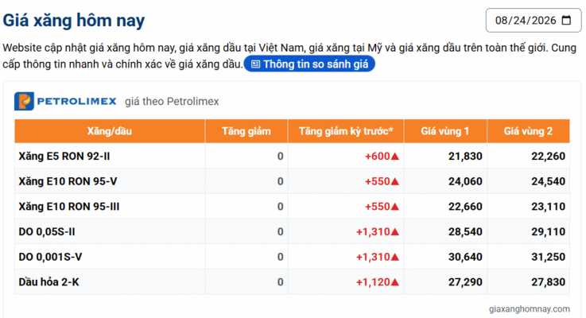Viewport: 586px width, 318px height.
Task: Click red up-arrow in DO 0,05S-II row
Action: click(395, 232)
